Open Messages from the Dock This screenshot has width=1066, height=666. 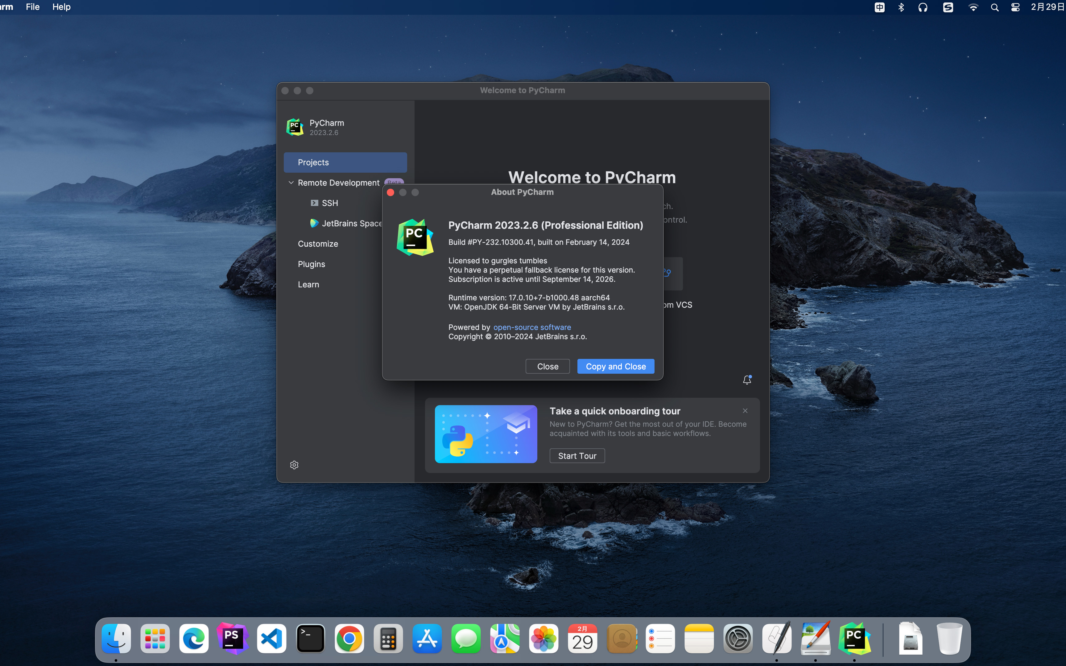tap(466, 639)
